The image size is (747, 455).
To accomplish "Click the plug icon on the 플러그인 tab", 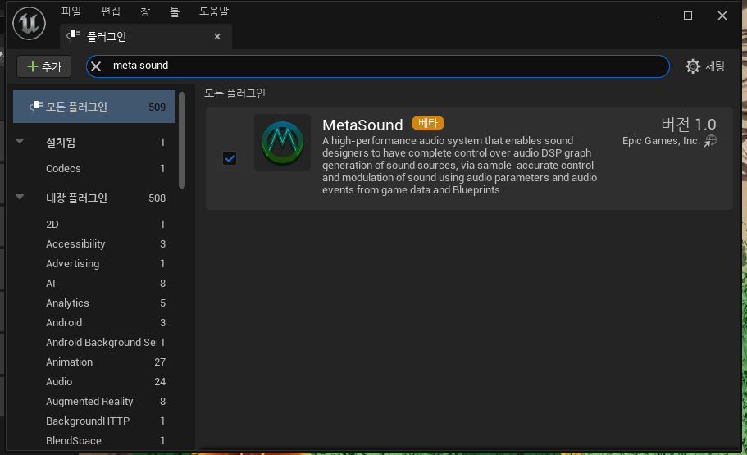I will coord(73,36).
